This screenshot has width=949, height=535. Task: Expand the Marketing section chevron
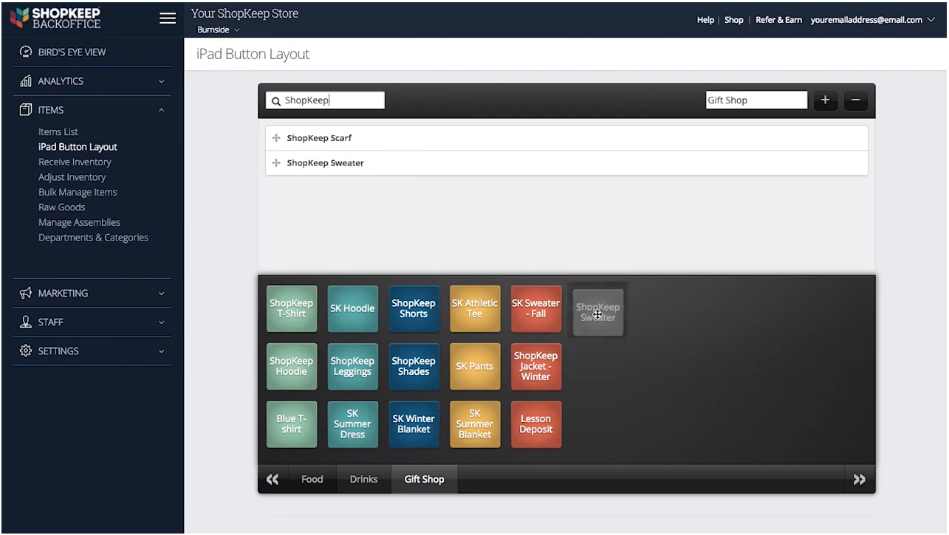[x=161, y=293]
